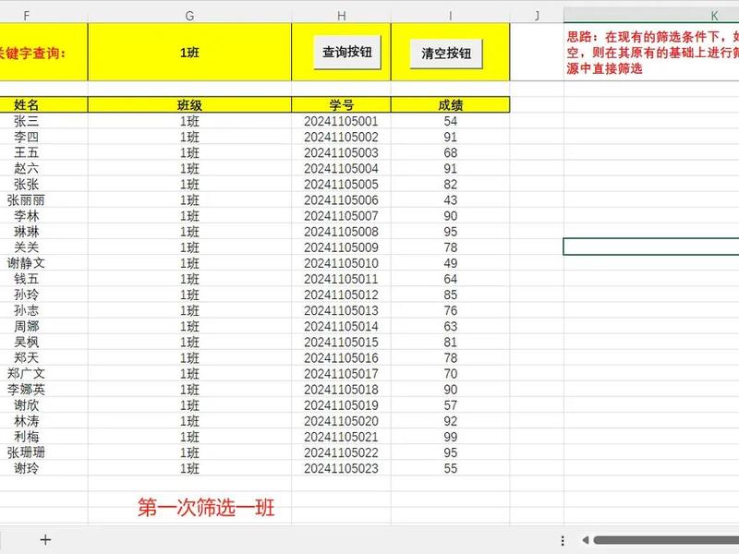The width and height of the screenshot is (739, 554).
Task: Select the name cell 张张
Action: click(43, 184)
